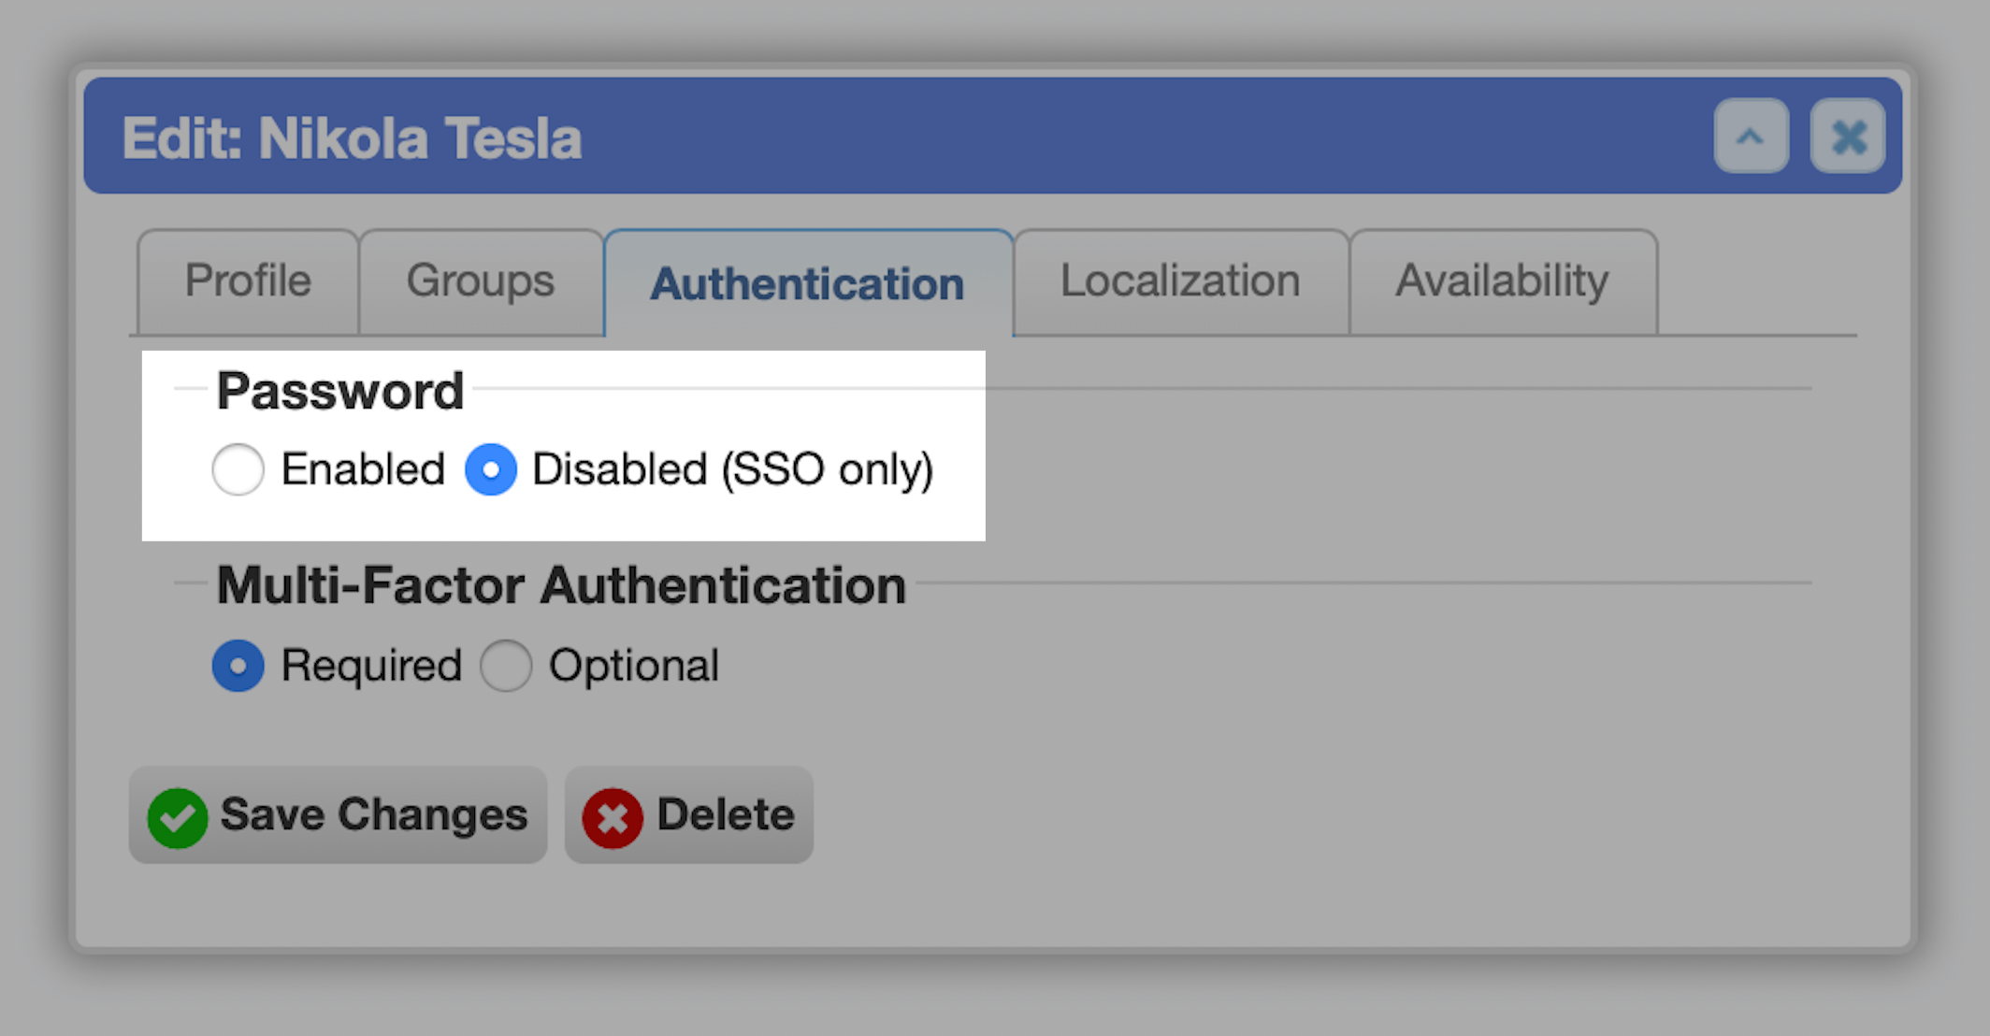Click the Optional label text

pyautogui.click(x=634, y=667)
